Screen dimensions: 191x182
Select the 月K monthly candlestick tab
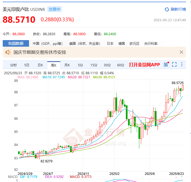click(x=67, y=65)
